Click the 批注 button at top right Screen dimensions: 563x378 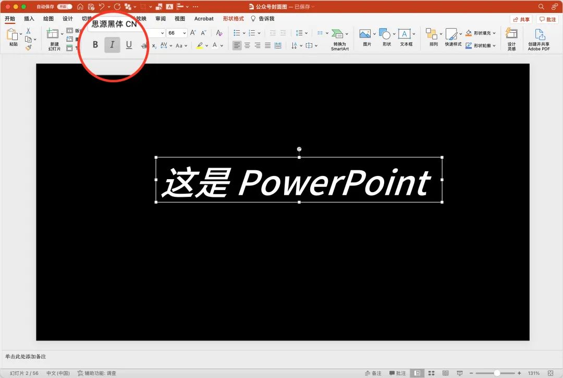(x=547, y=19)
